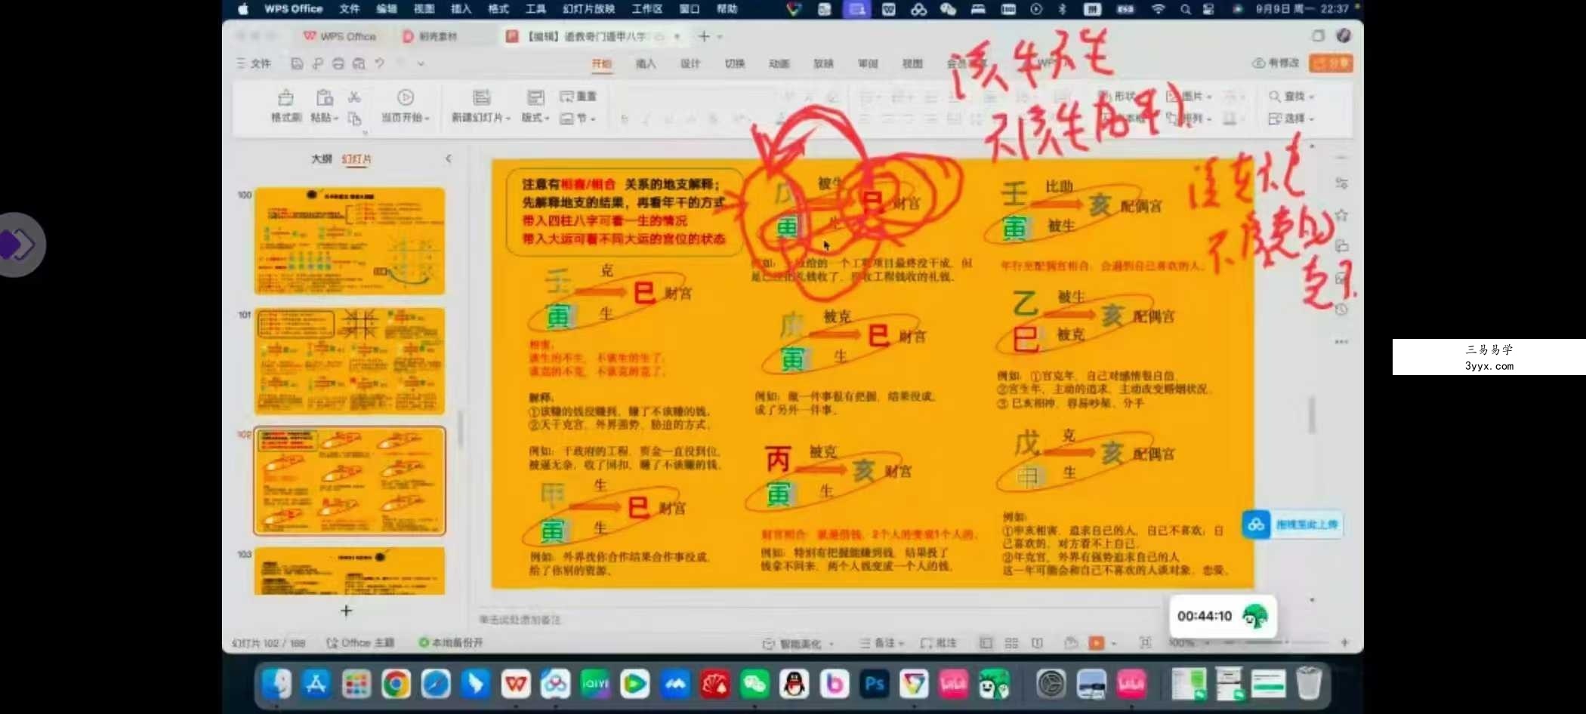The image size is (1586, 714).
Task: Switch to the Design (设计) ribbon tab
Action: point(690,63)
